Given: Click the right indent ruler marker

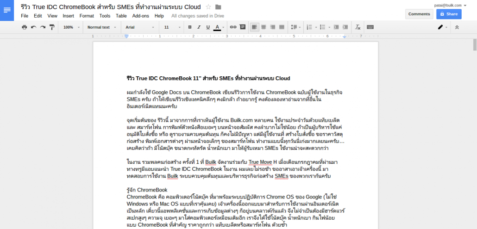Looking at the screenshot, I should [345, 37].
